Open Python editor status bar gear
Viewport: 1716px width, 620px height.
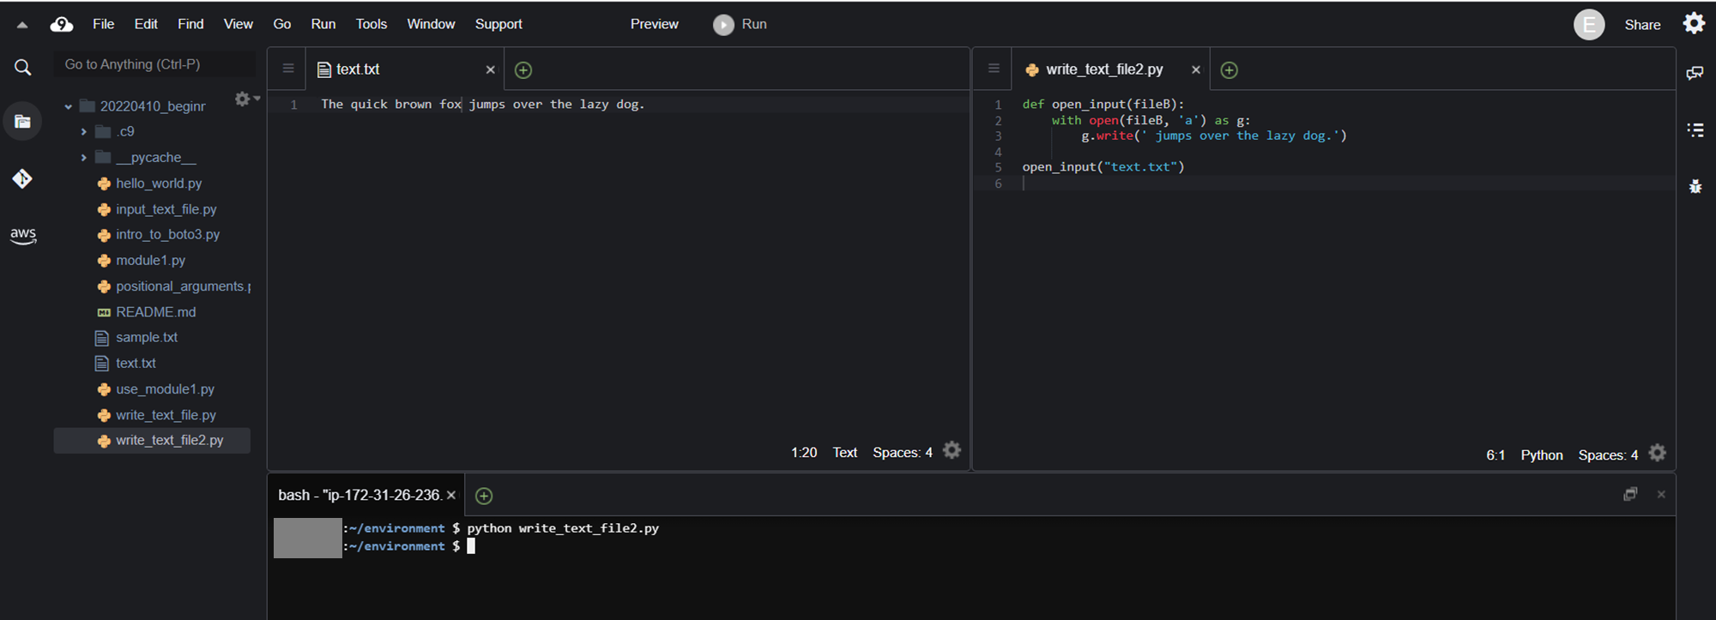click(x=1658, y=453)
